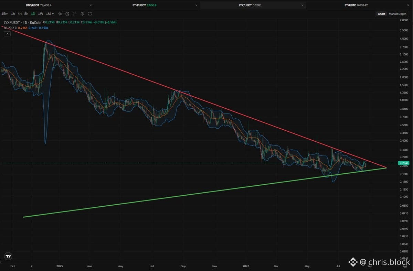Close the BTC/USDT tab
Image resolution: width=413 pixels, height=271 pixels.
point(91,5)
